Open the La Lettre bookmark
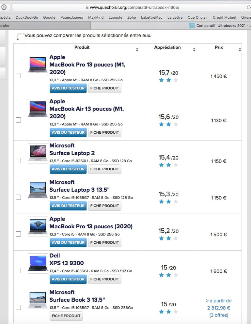 click(175, 18)
